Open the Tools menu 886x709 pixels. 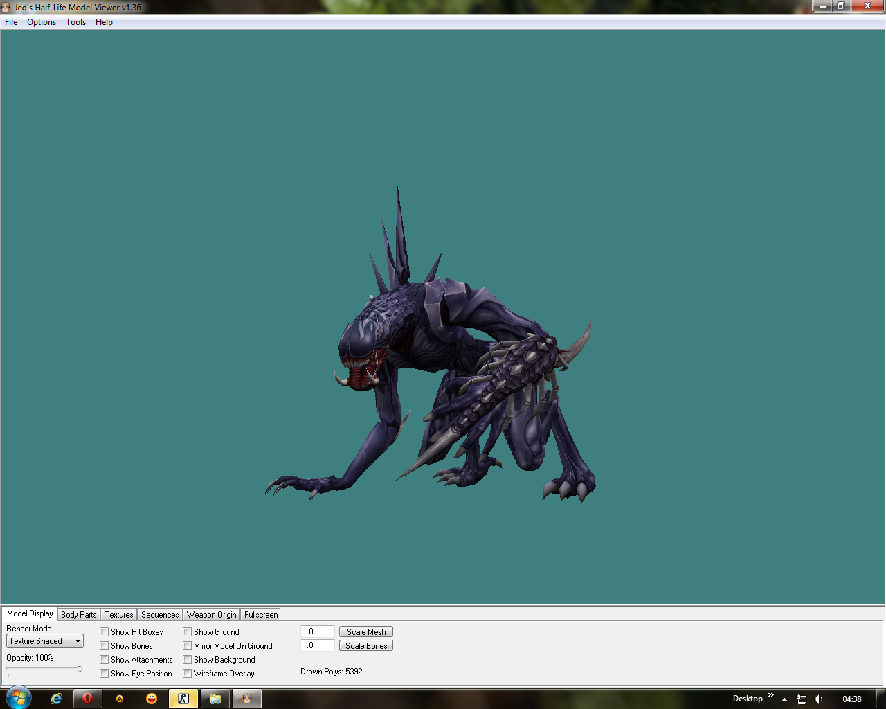tap(76, 22)
